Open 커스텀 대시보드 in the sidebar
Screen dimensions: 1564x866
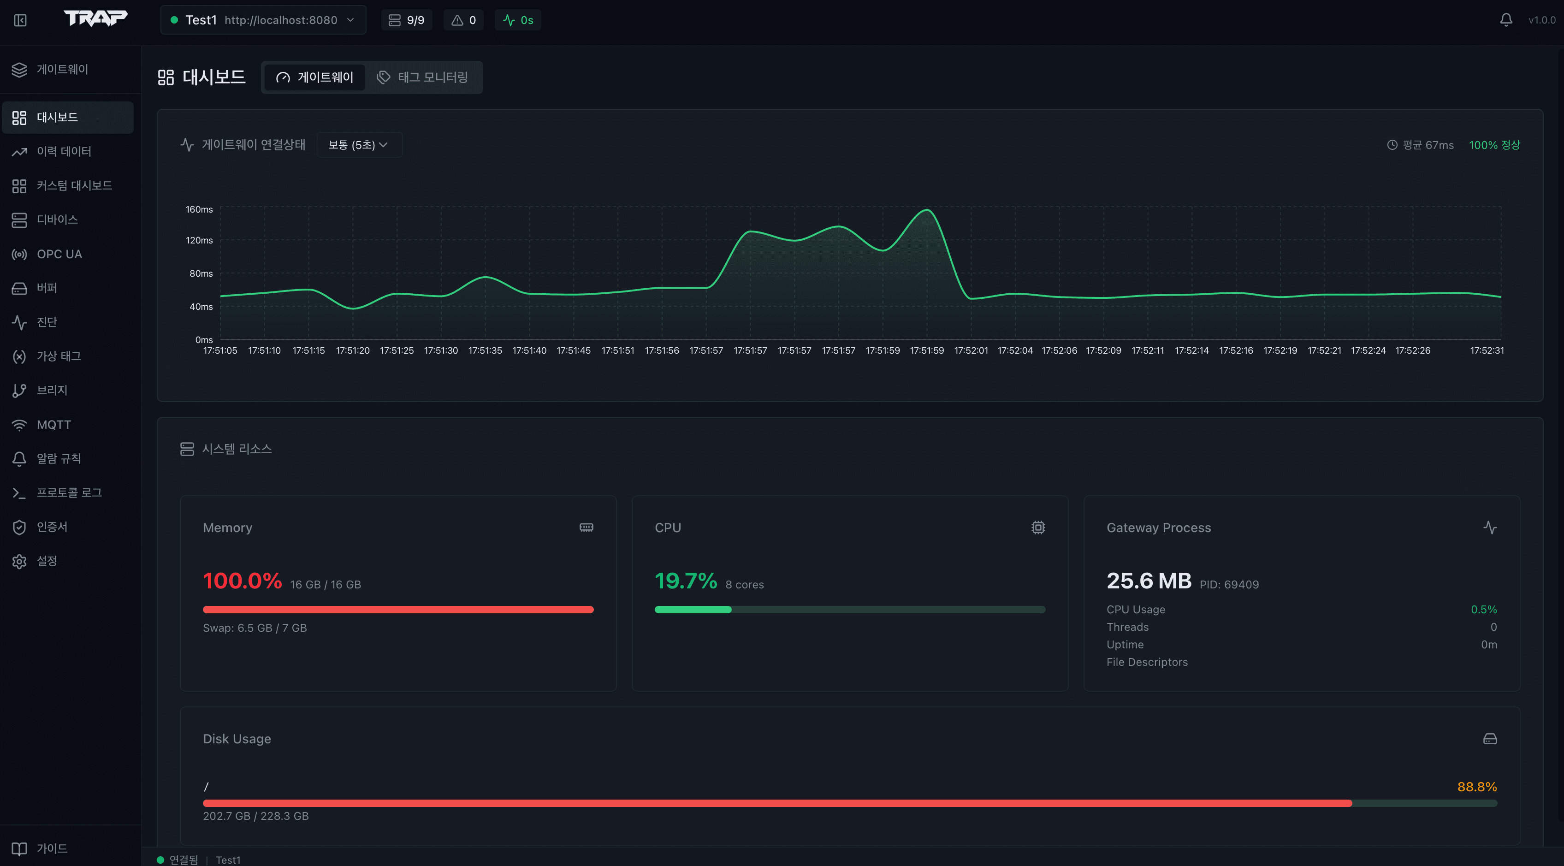click(x=68, y=185)
